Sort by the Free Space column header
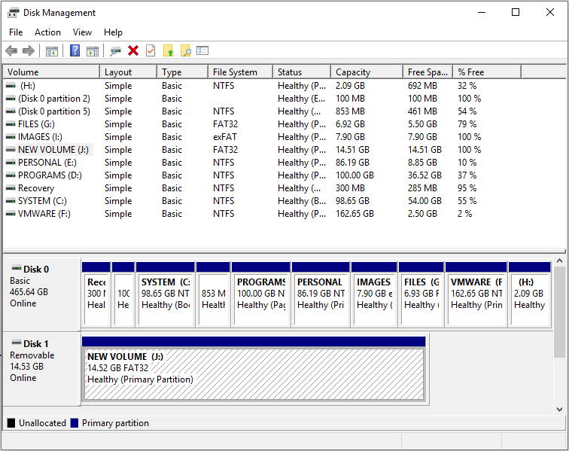This screenshot has width=569, height=451. (x=428, y=72)
